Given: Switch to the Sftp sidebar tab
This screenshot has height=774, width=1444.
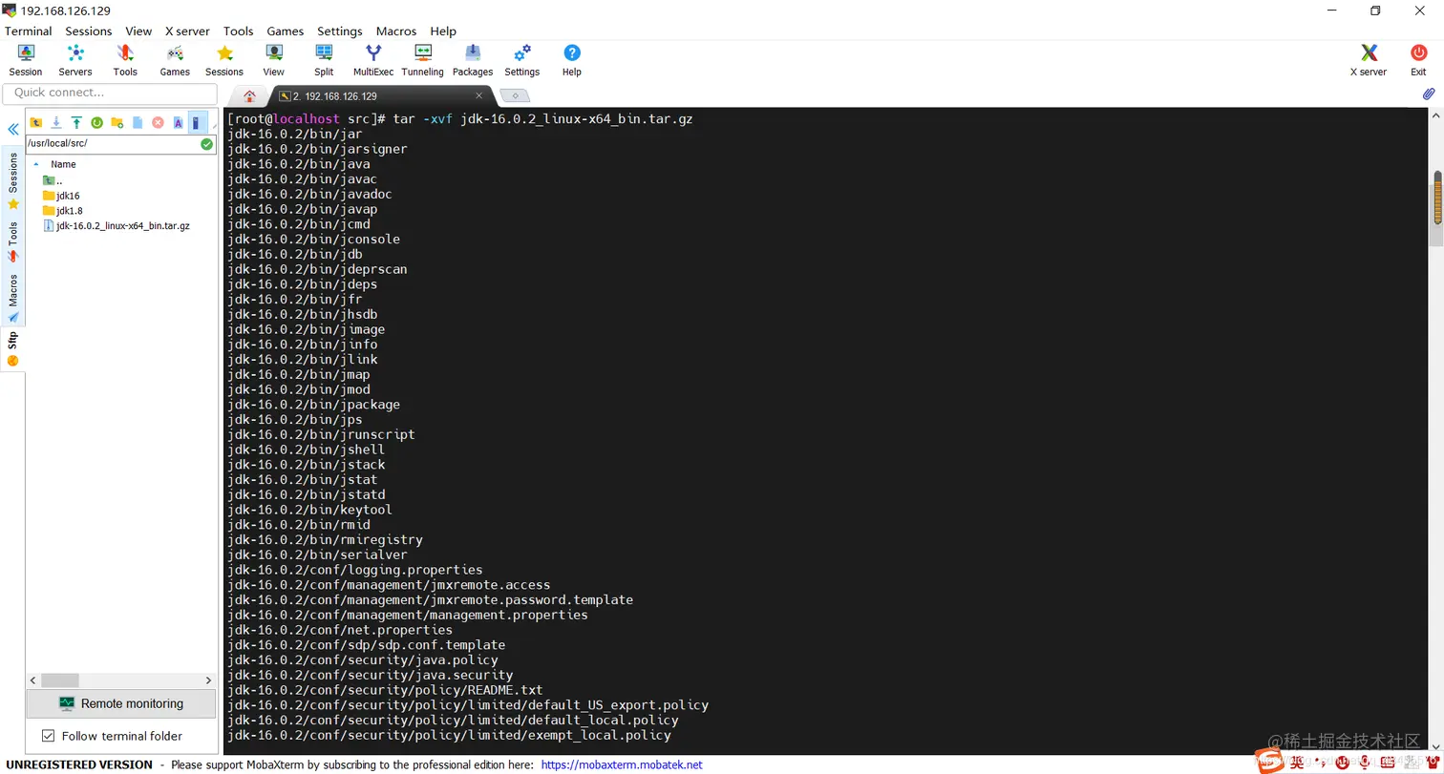Looking at the screenshot, I should click(x=13, y=349).
